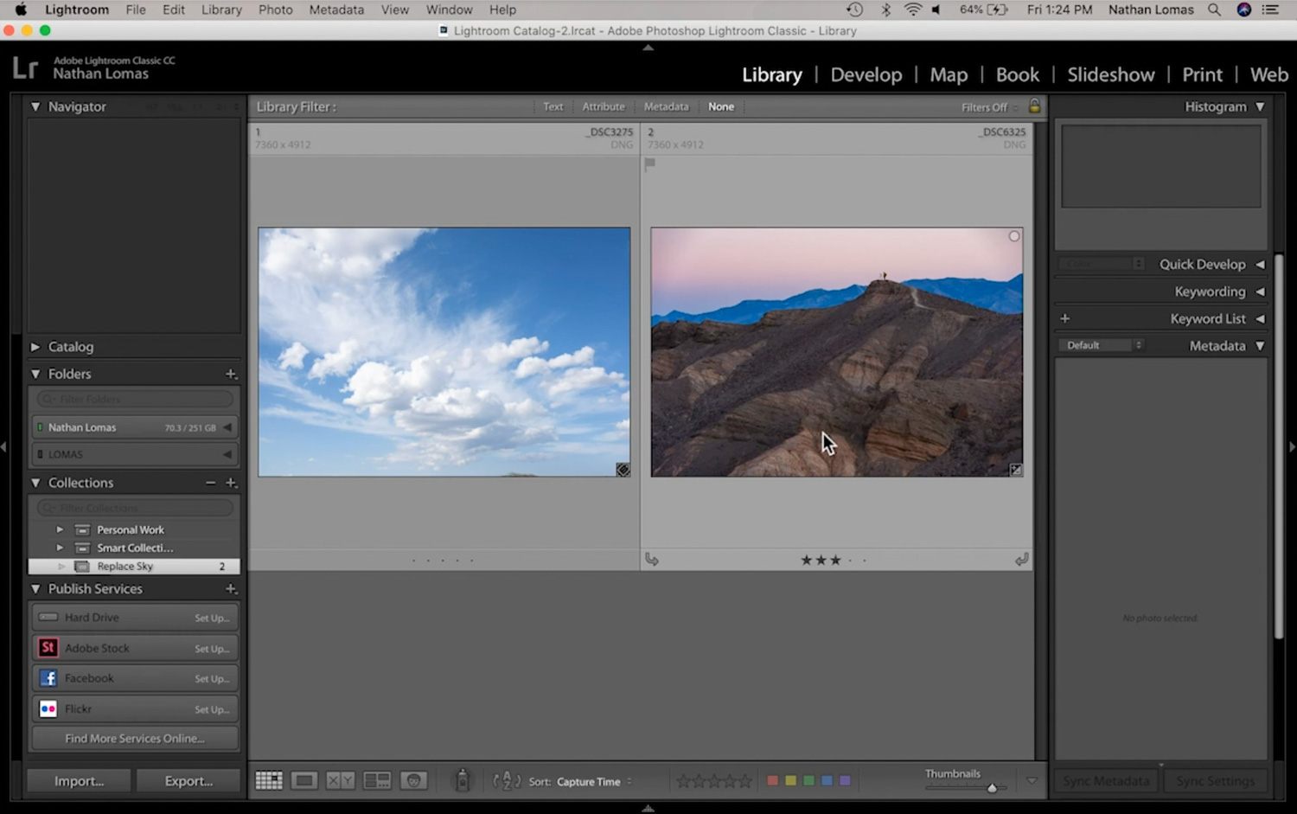
Task: Toggle the sort direction A-Z icon
Action: coord(507,781)
